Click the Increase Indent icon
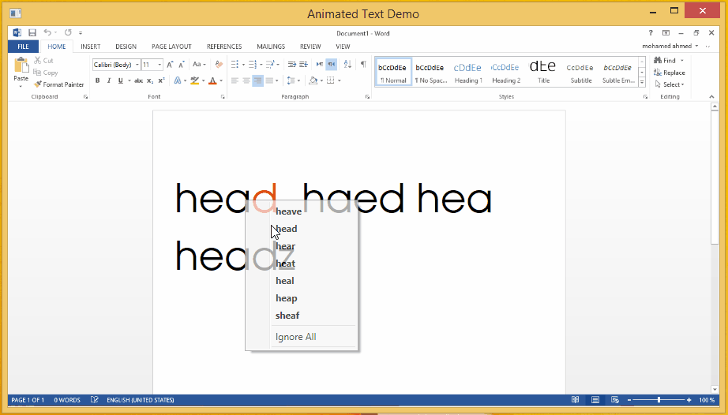Image resolution: width=728 pixels, height=415 pixels. pos(304,65)
